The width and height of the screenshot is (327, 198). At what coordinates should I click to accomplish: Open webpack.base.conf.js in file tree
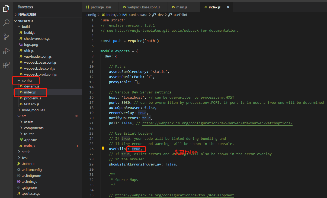click(x=47, y=62)
